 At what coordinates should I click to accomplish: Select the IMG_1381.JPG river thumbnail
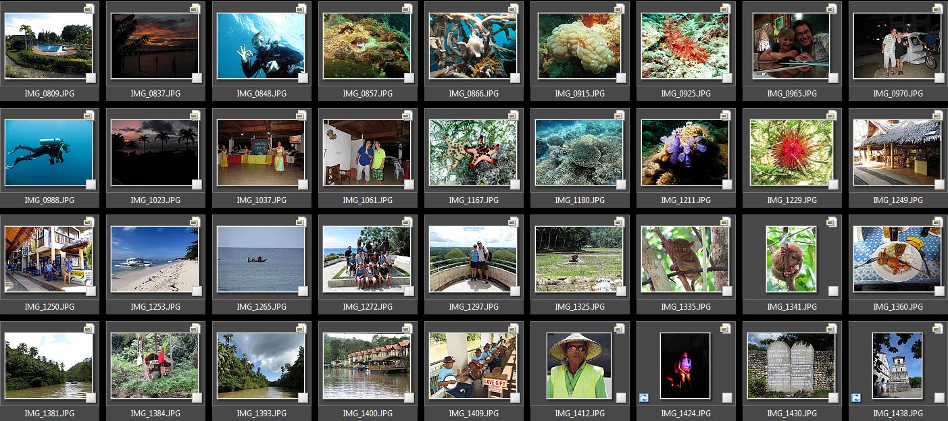tap(49, 366)
